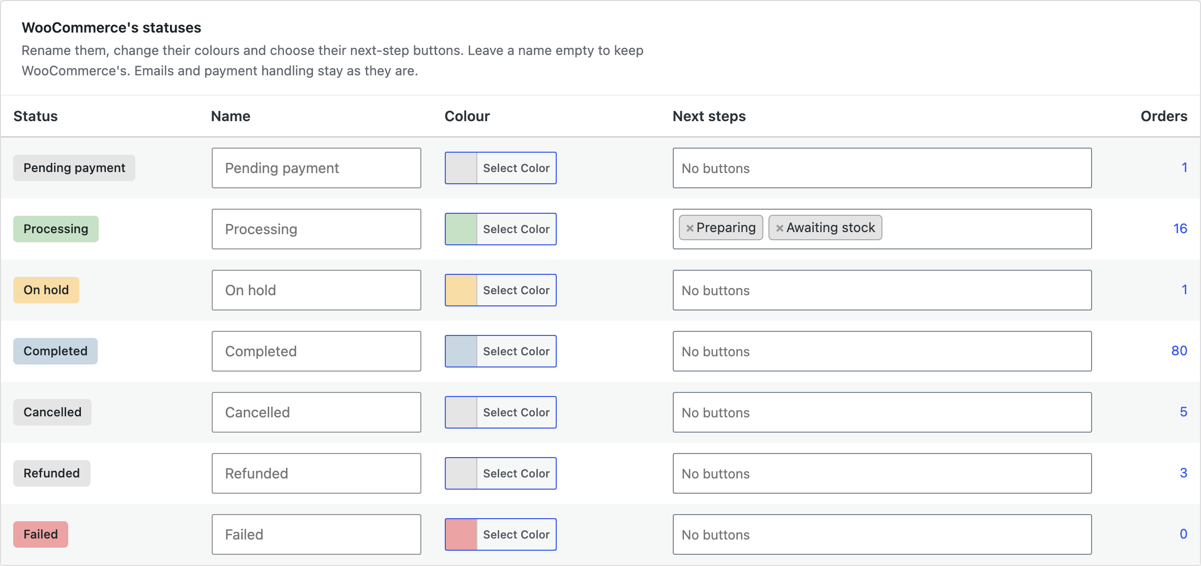Open the Pending payment orders count link
This screenshot has width=1201, height=566.
1184,167
